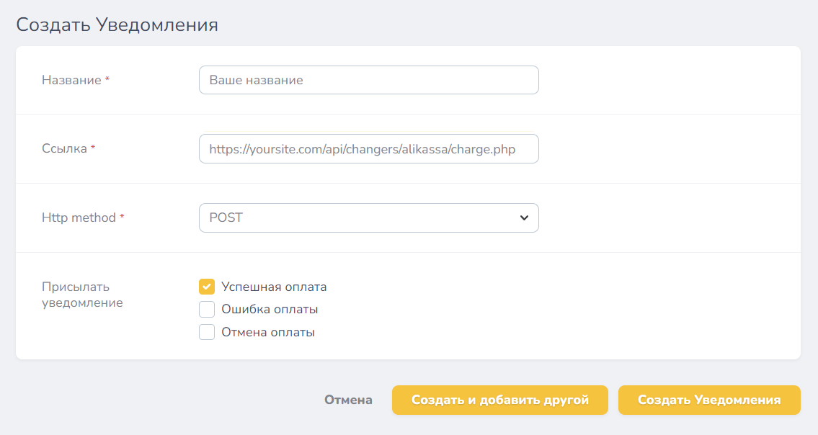This screenshot has width=818, height=435.
Task: Select the Отмена оплаты label text
Action: 268,333
